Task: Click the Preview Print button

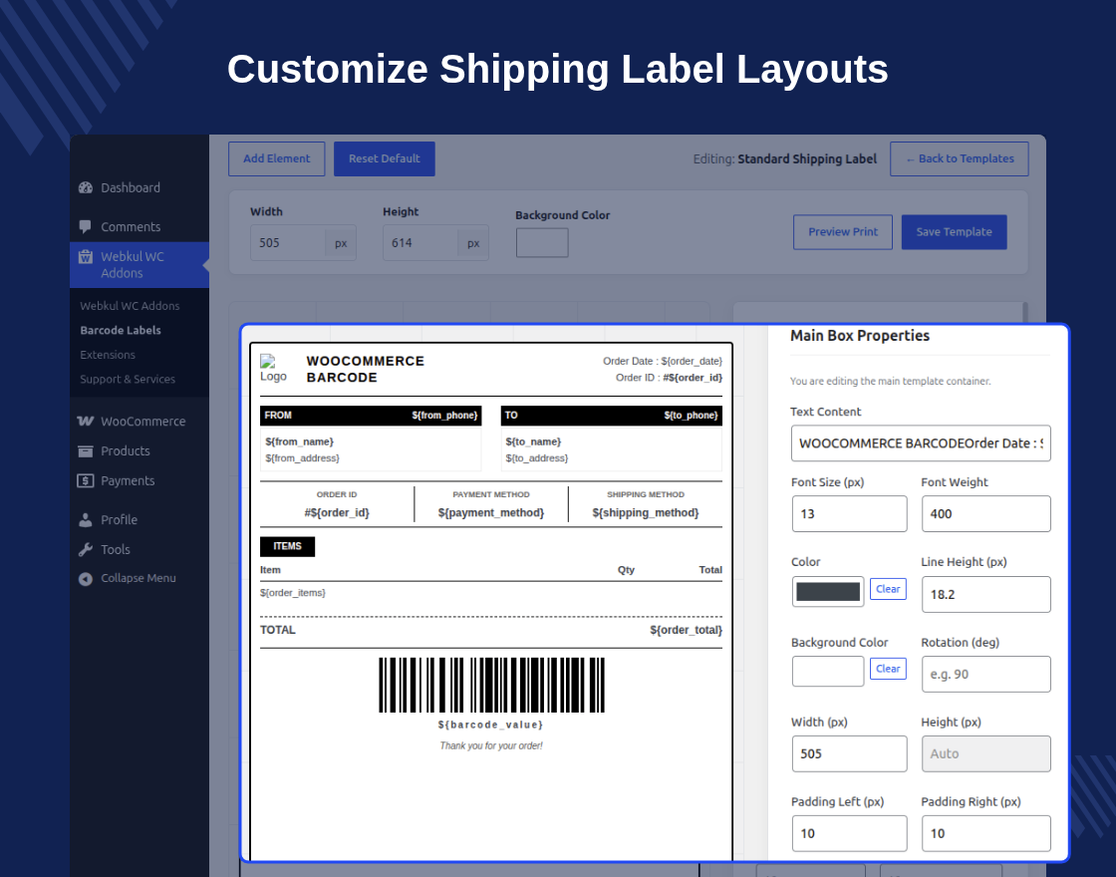Action: coord(843,232)
